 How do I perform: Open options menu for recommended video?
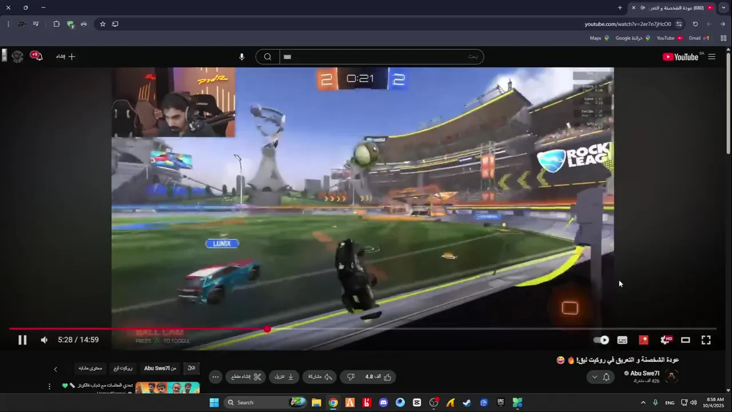pos(49,386)
